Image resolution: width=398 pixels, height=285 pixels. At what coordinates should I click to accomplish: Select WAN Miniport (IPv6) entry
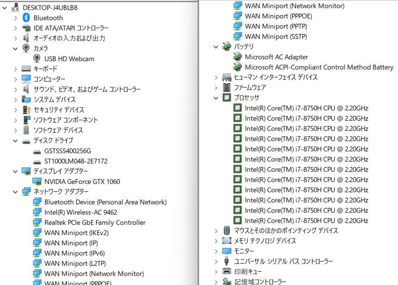pos(74,253)
